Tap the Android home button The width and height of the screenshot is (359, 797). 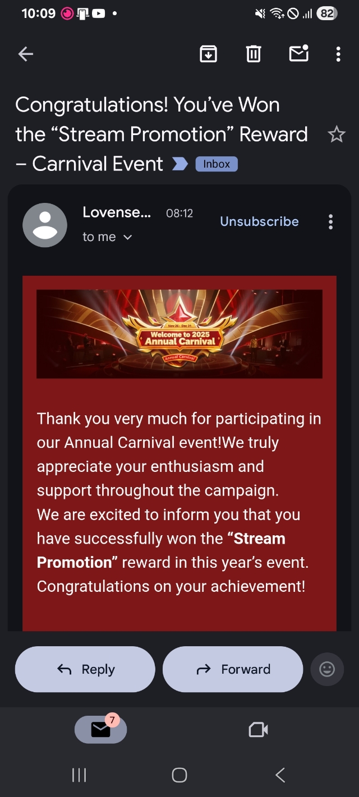pos(179,775)
